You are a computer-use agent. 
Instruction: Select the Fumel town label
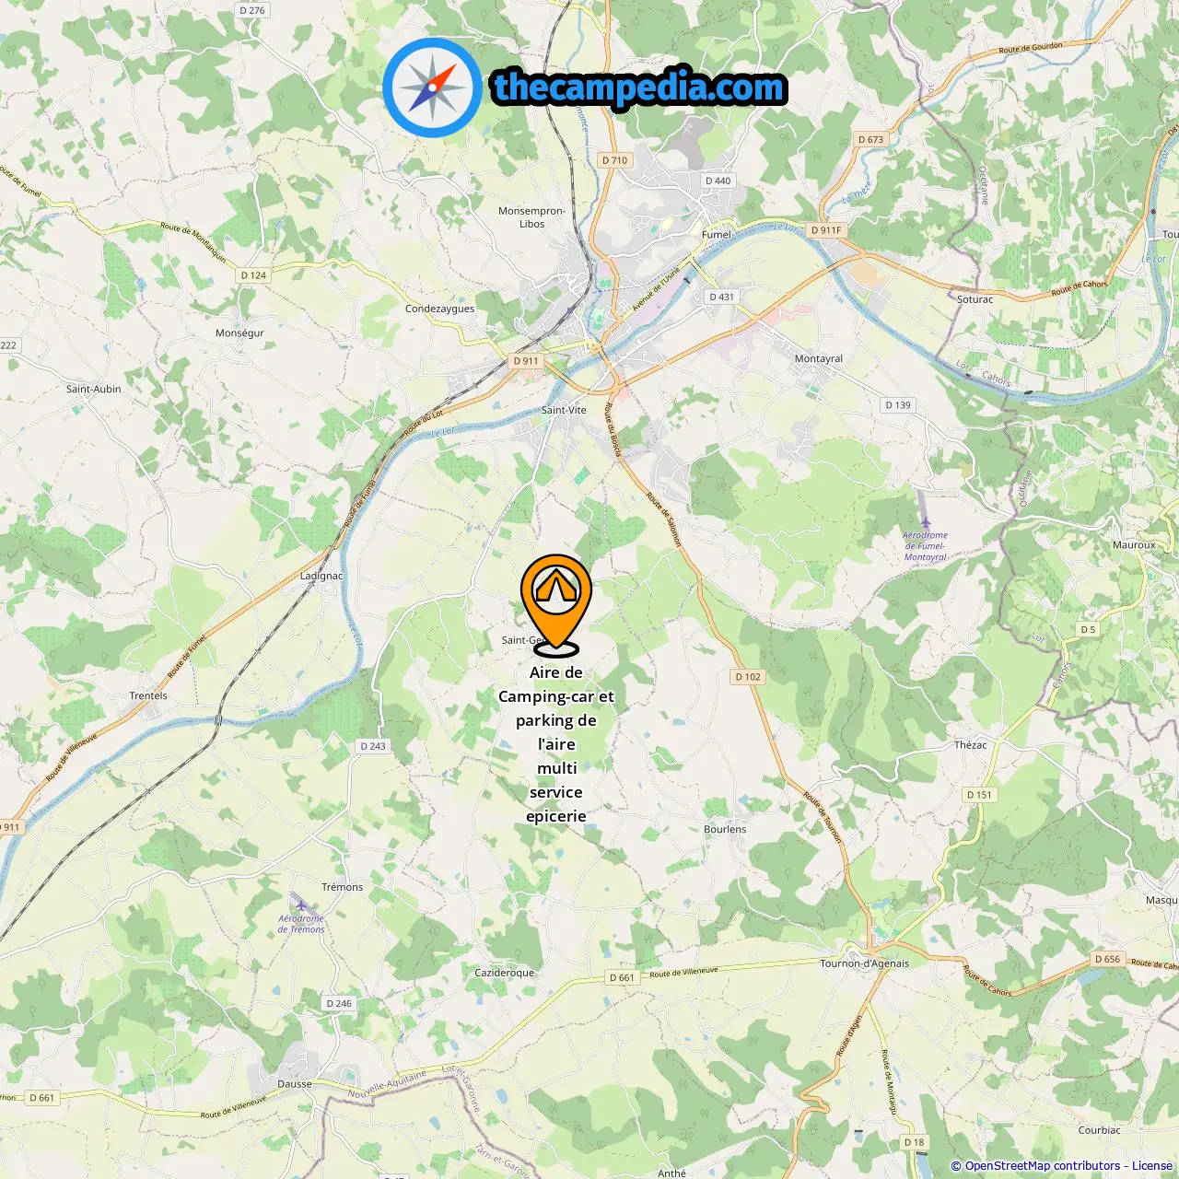pos(717,235)
